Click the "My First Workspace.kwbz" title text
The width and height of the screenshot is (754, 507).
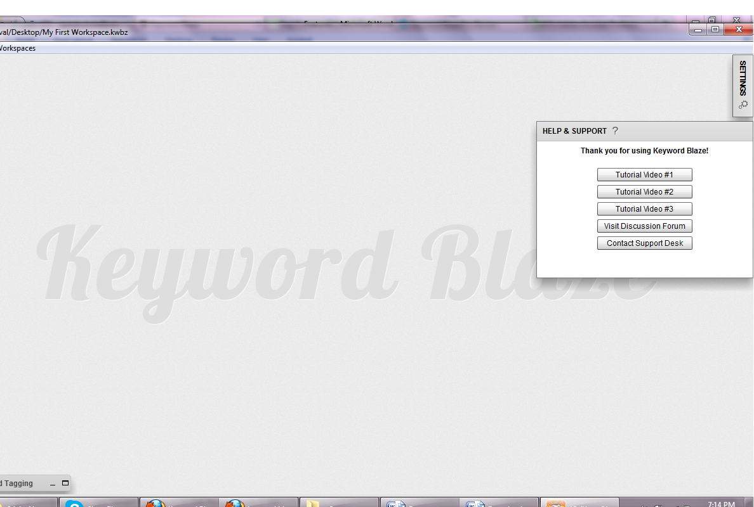[x=85, y=32]
